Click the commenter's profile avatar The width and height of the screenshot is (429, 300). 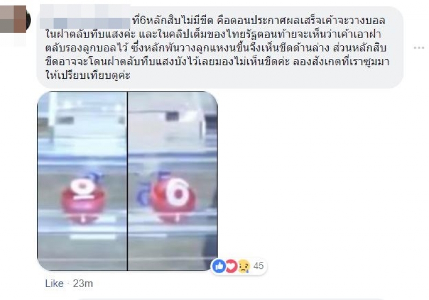[x=14, y=19]
